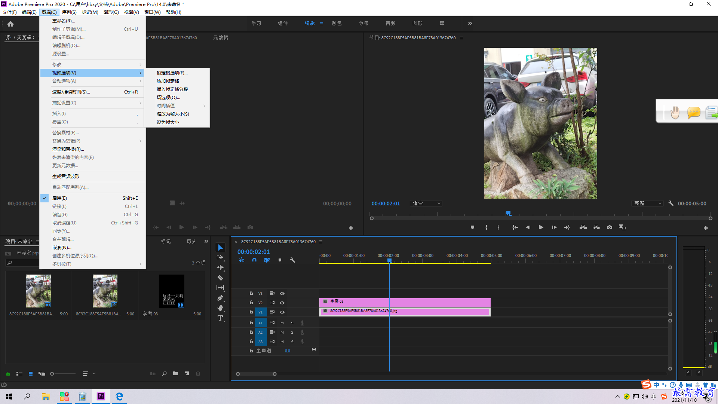718x404 pixels.
Task: Open playback resolution dropdown 完整
Action: [648, 203]
